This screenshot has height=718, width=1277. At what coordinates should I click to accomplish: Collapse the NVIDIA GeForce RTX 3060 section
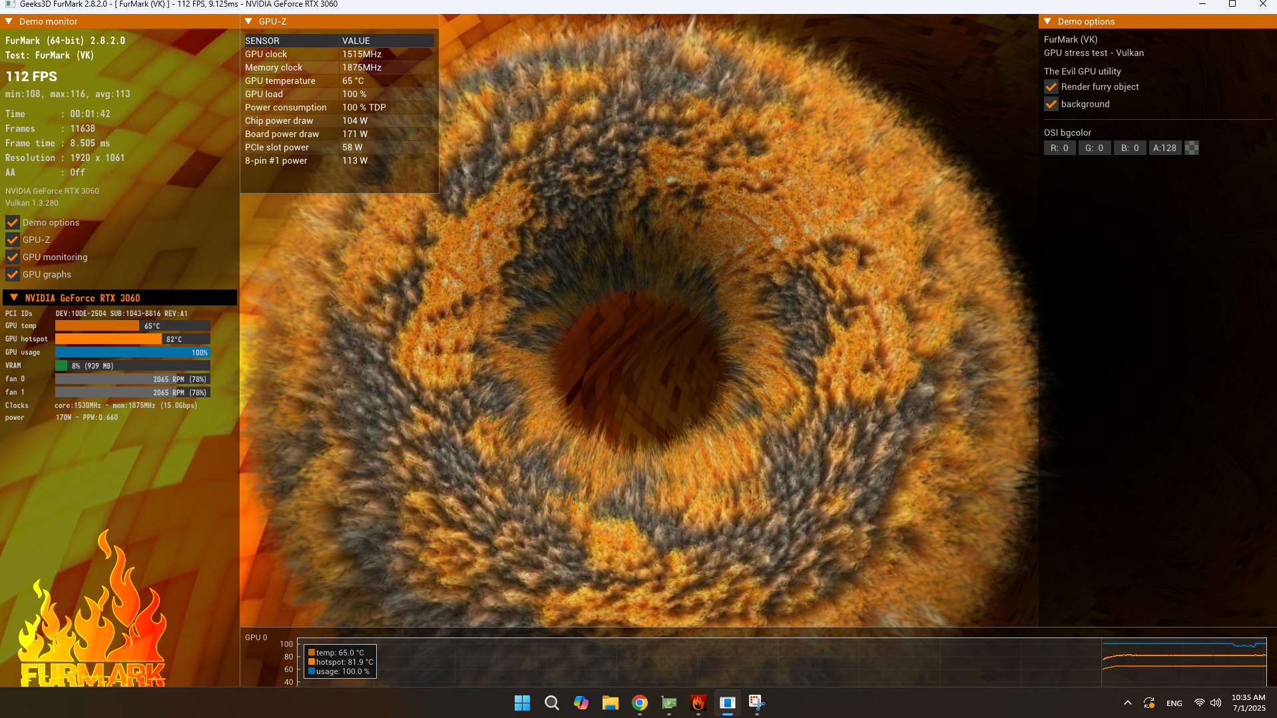(x=14, y=297)
